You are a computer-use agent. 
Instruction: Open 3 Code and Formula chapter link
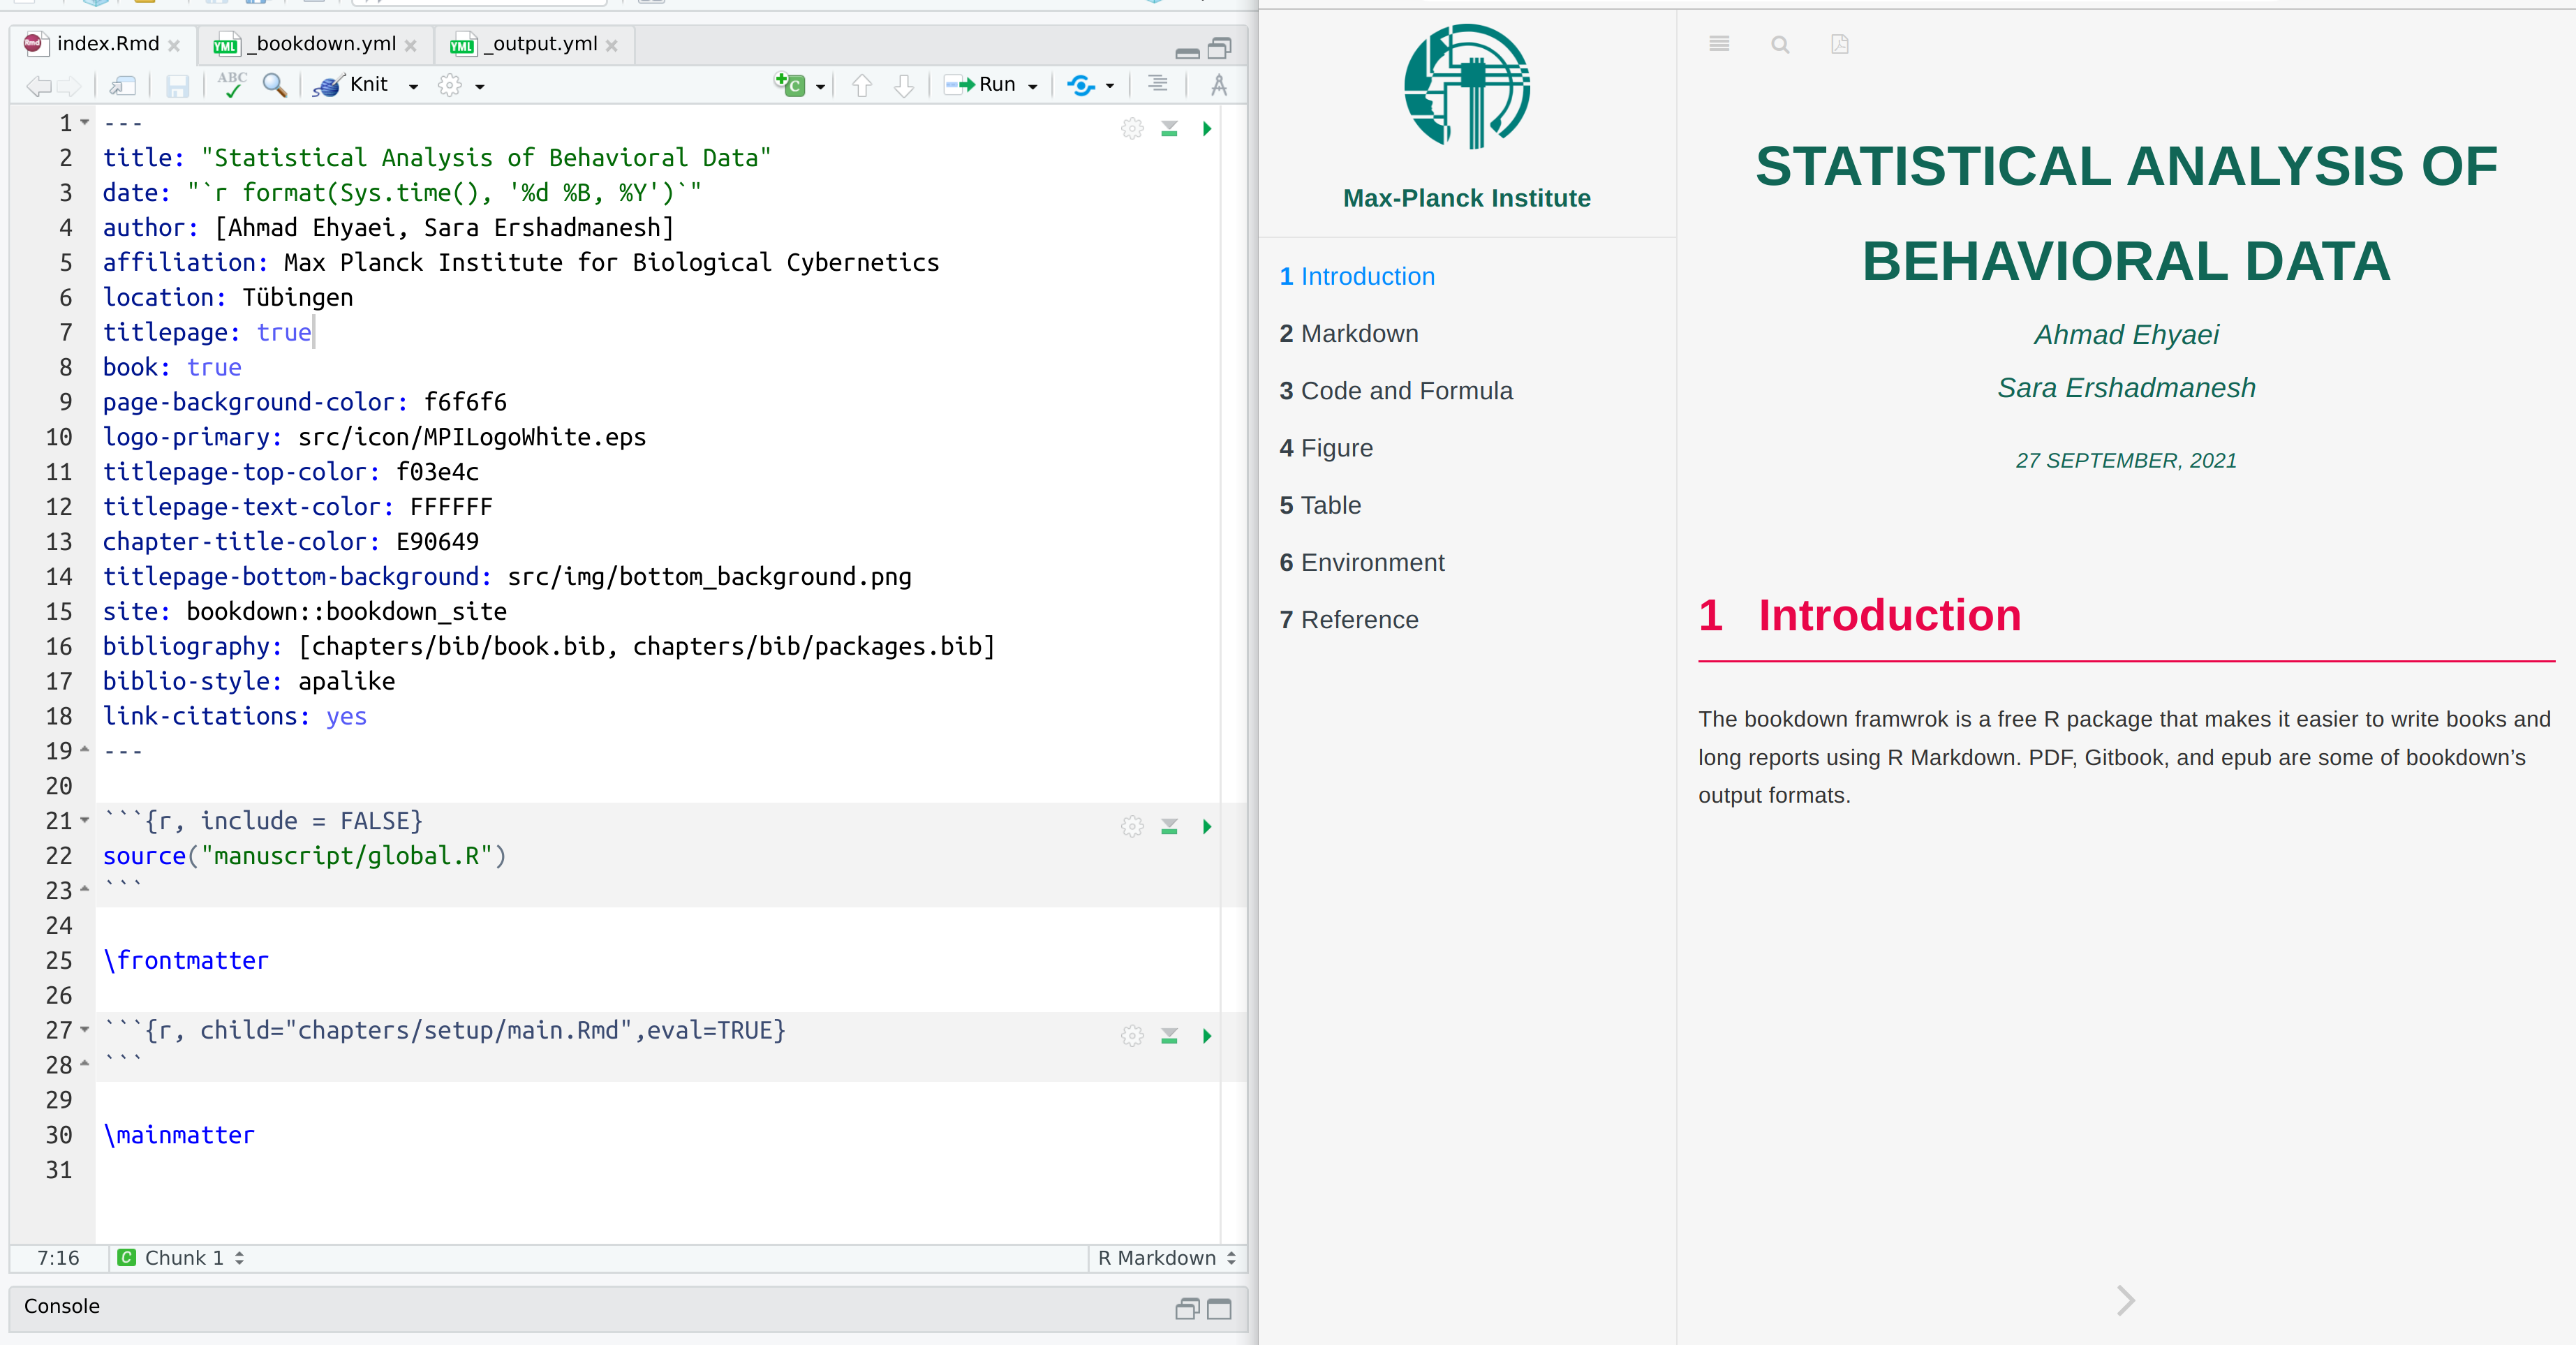click(x=1396, y=391)
